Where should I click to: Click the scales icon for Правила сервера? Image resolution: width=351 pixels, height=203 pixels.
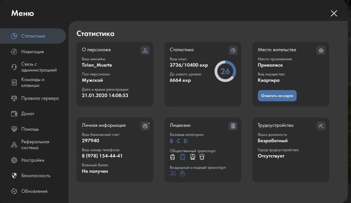coord(14,98)
